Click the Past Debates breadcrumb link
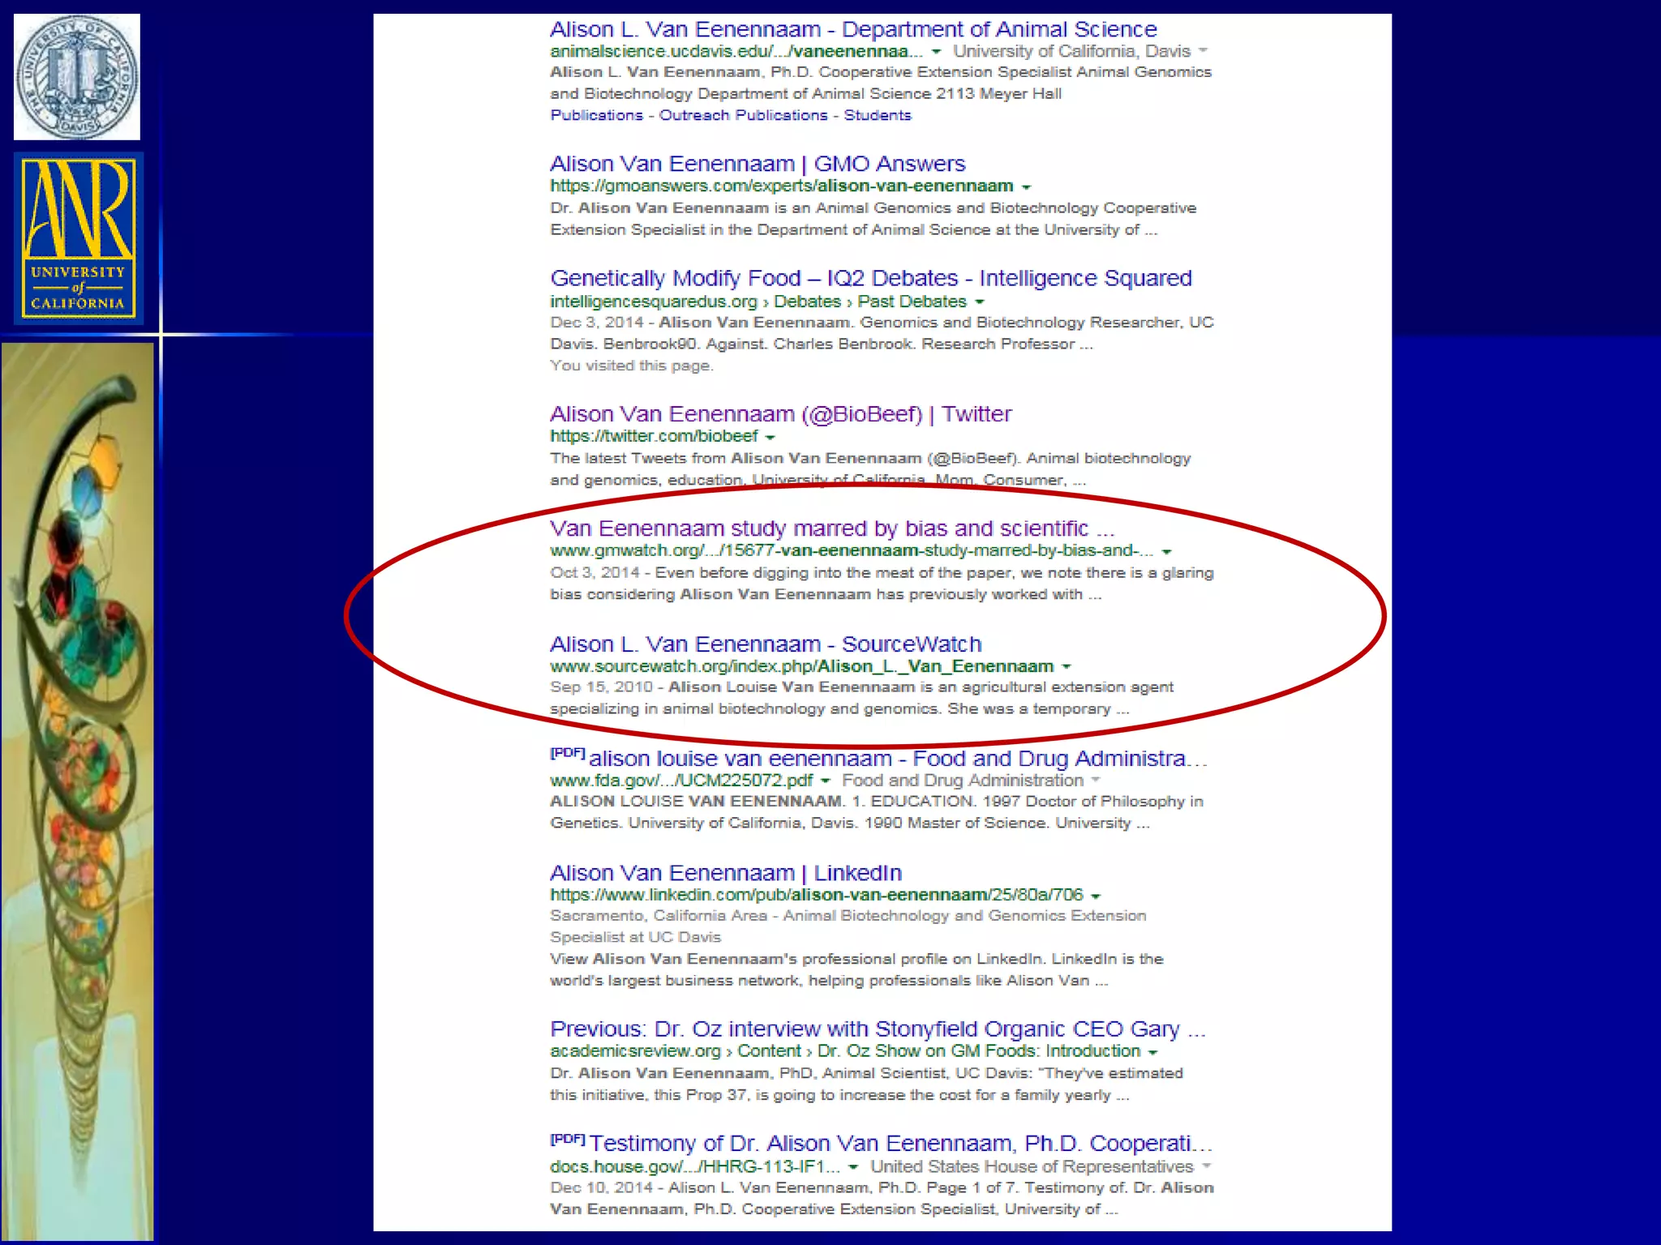The height and width of the screenshot is (1245, 1661). point(912,302)
